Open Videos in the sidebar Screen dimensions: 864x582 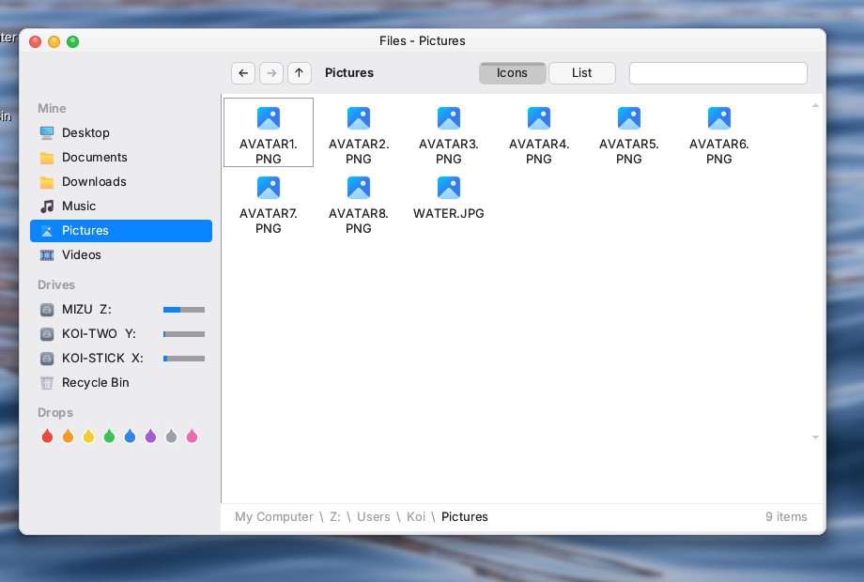click(121, 255)
